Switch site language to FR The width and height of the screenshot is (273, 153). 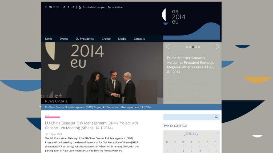click(x=54, y=7)
